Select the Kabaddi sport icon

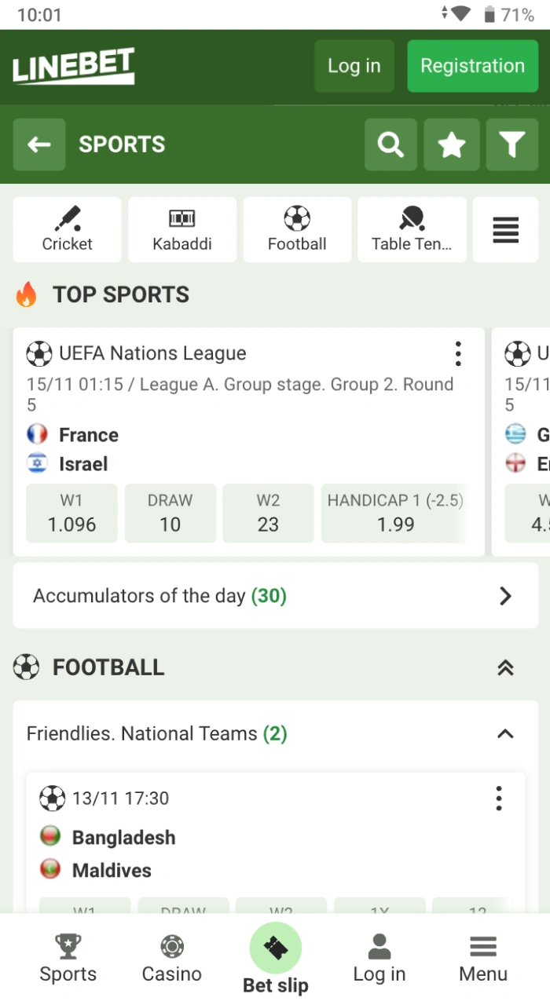pyautogui.click(x=181, y=228)
